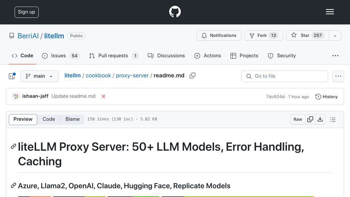Click the repository book icon
Screen dimensions: 350x197
12,36
